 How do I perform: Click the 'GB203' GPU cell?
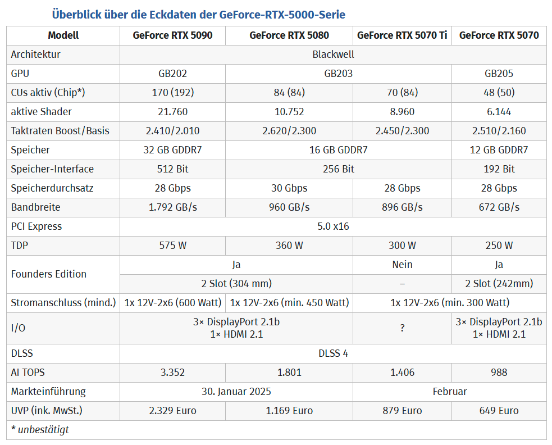pos(338,73)
